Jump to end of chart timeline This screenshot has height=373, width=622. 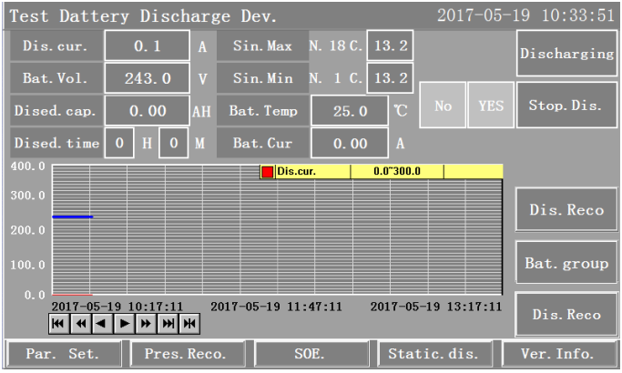168,323
